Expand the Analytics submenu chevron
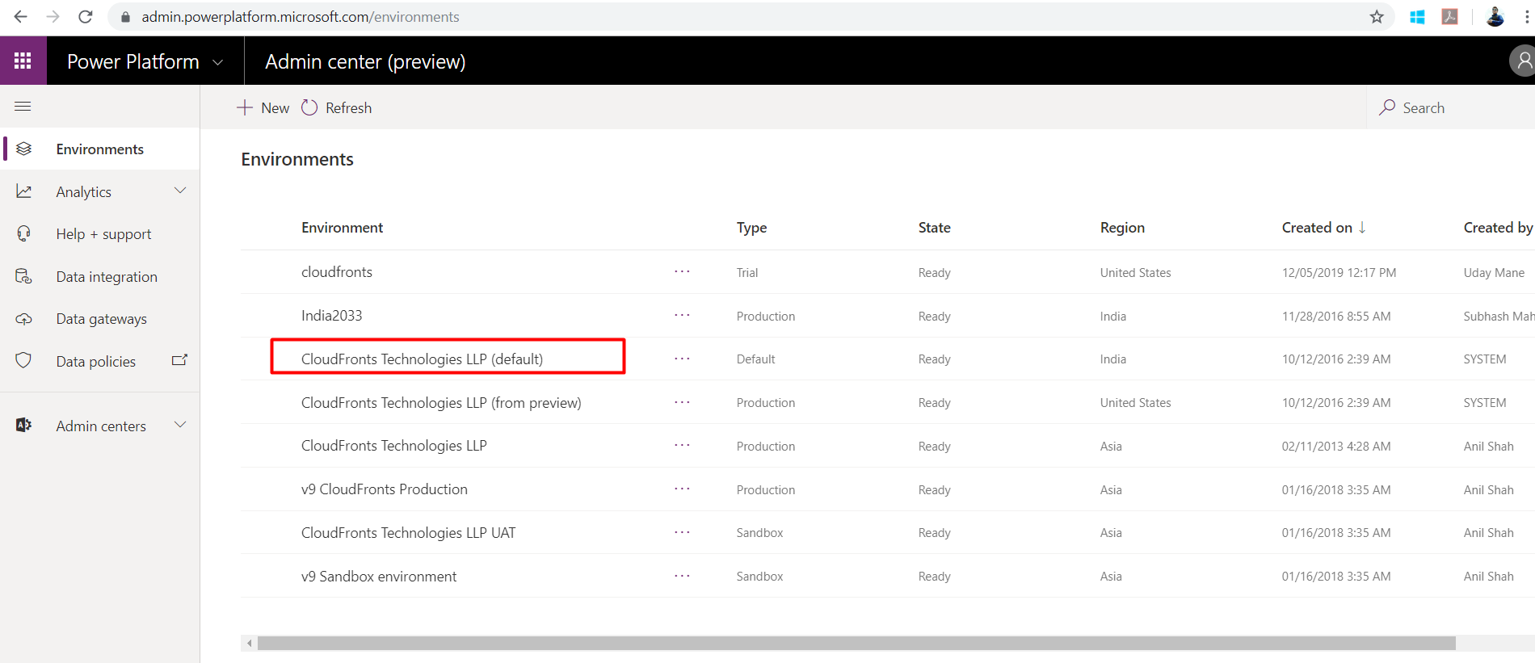 pos(180,191)
